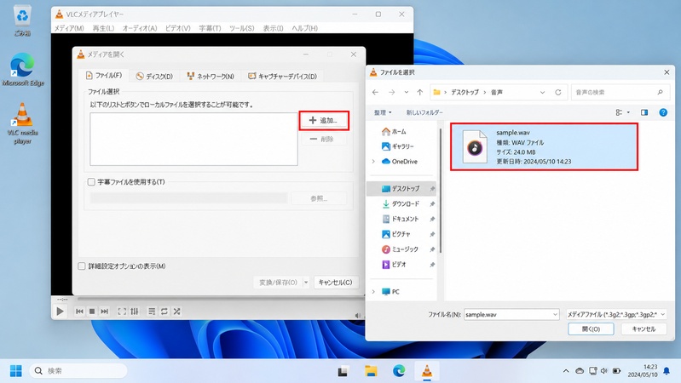Select ギャラリー in navigation pane
This screenshot has width=681, height=383.
pos(397,146)
